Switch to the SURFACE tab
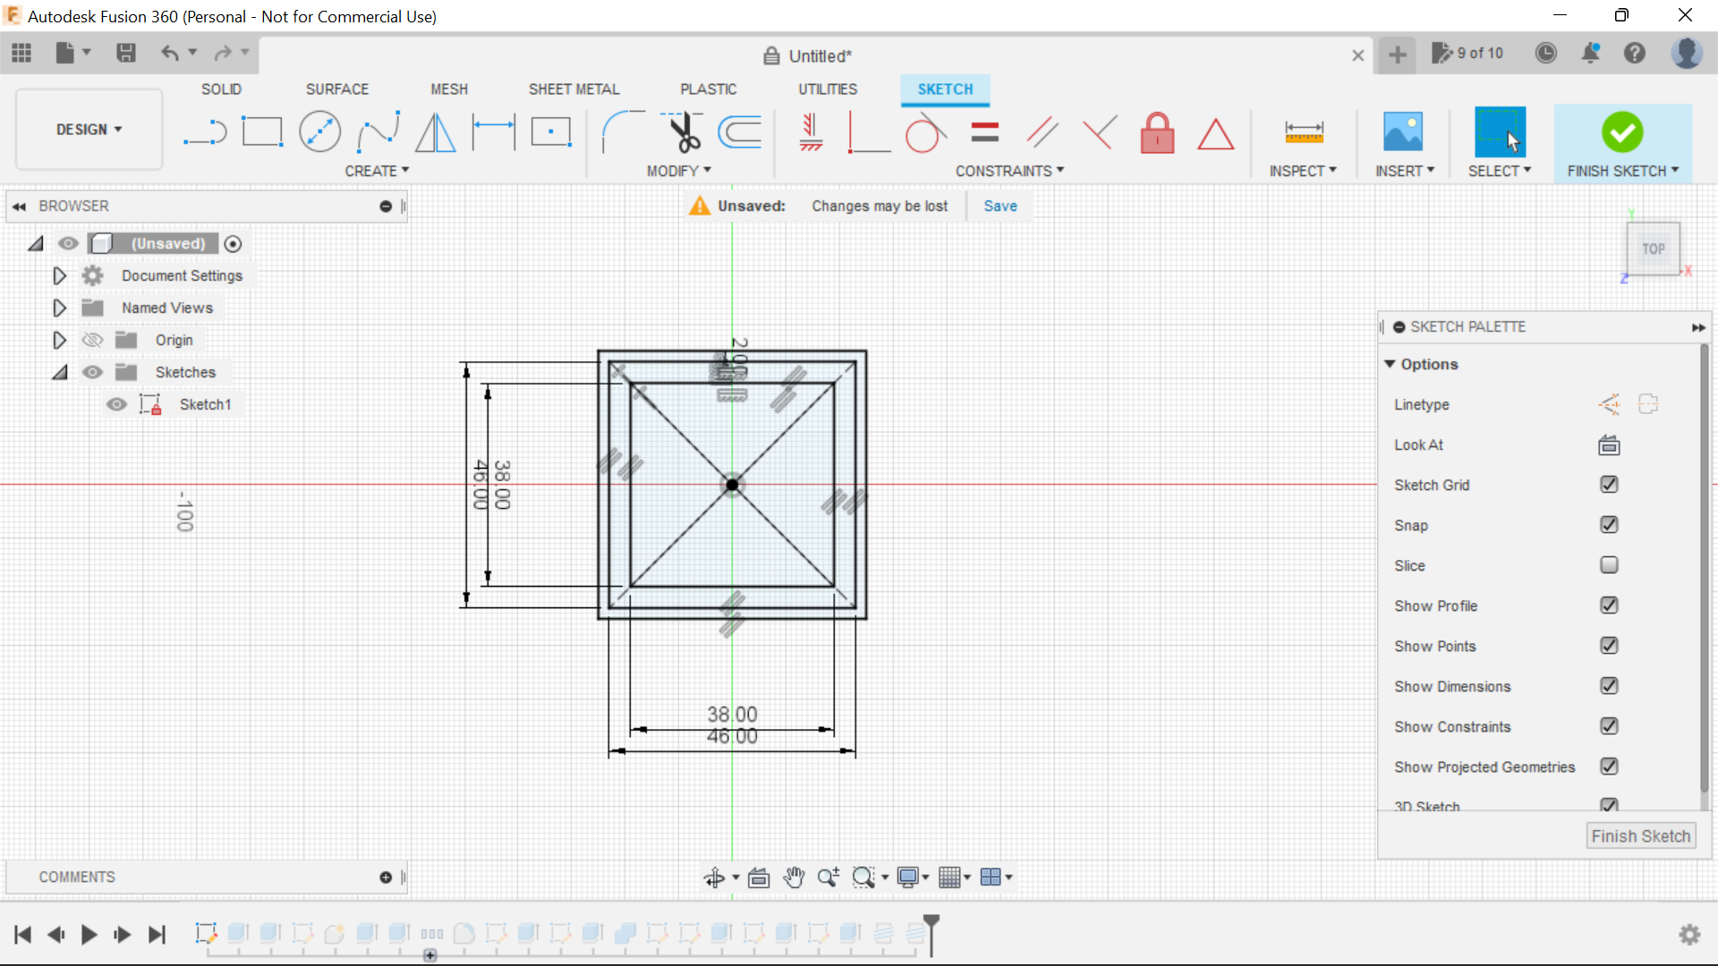 coord(337,89)
